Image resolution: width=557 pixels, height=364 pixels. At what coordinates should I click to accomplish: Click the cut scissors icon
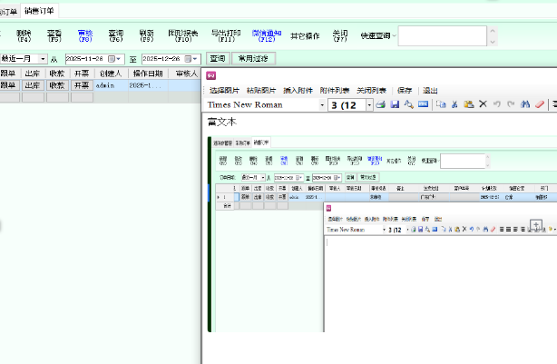coord(454,104)
